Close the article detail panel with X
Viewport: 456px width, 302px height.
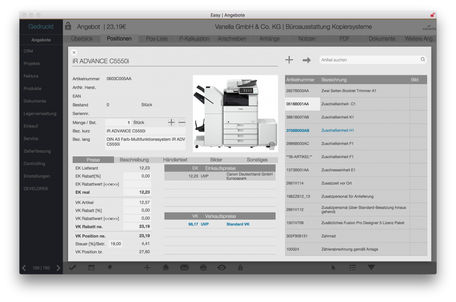coord(74,53)
